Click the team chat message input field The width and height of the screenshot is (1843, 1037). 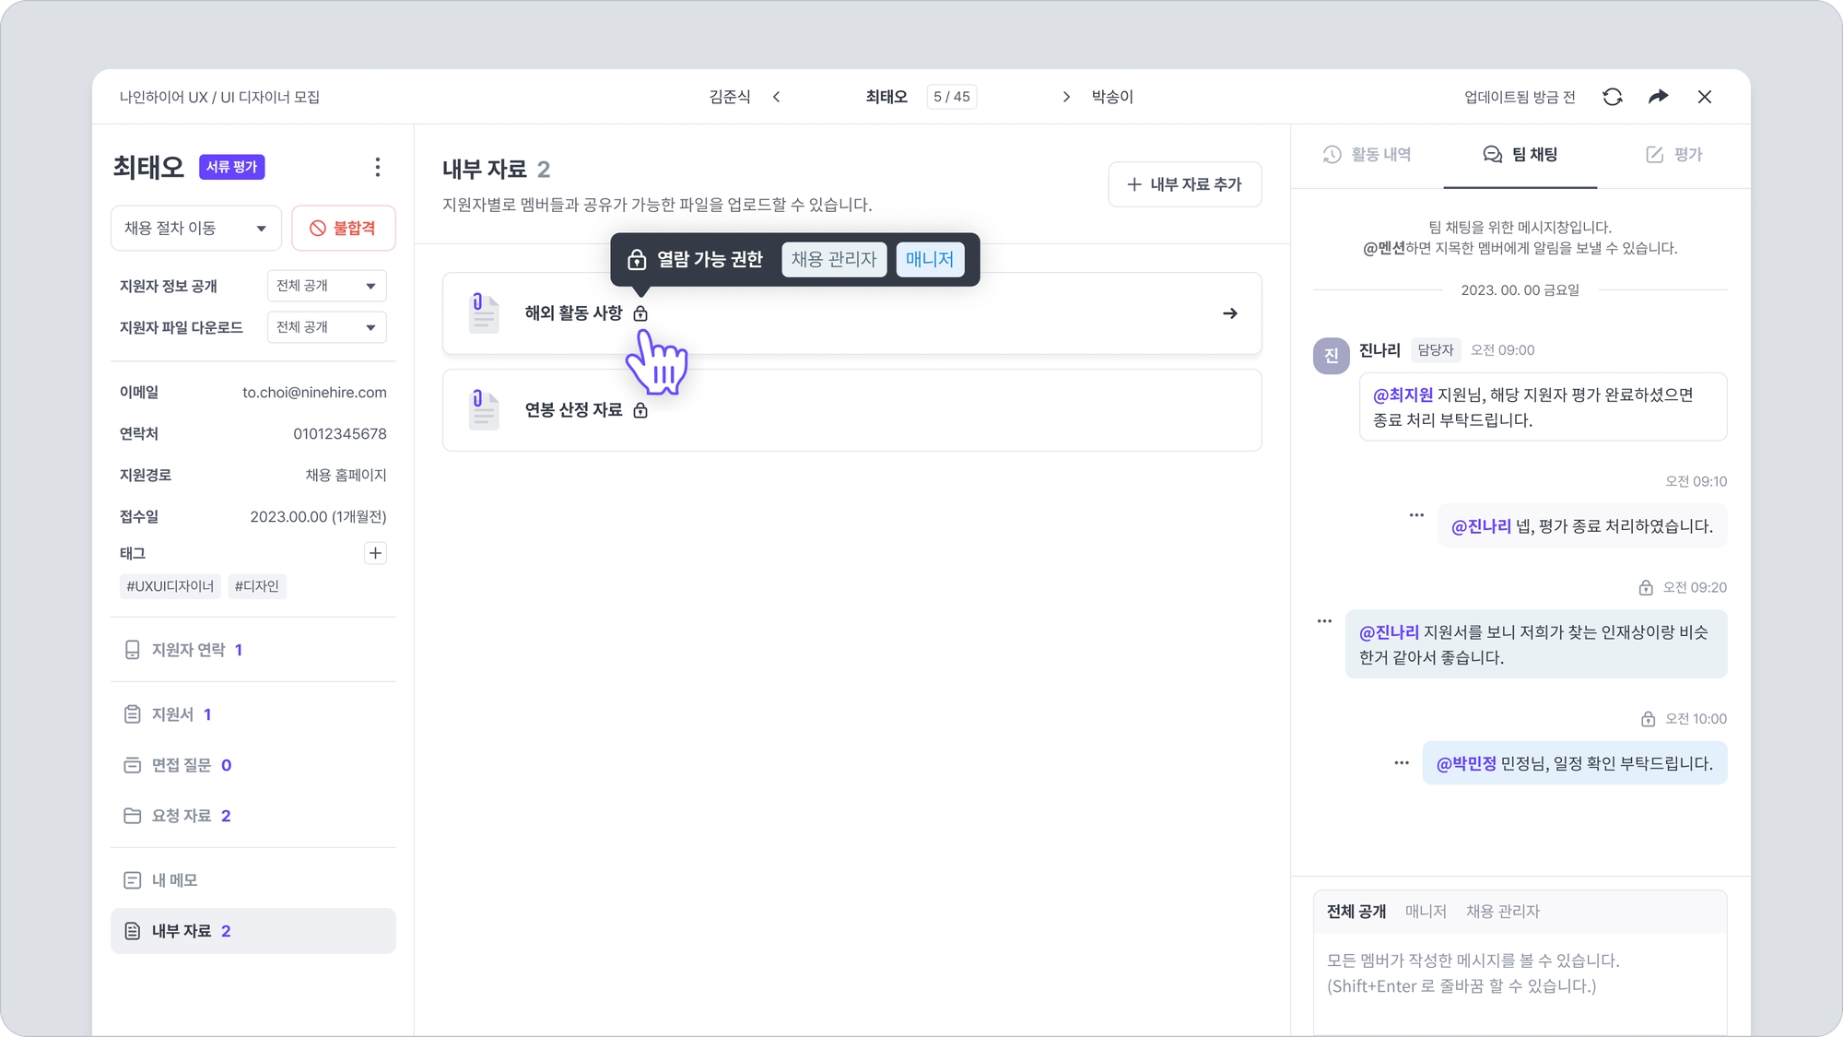[x=1519, y=977]
